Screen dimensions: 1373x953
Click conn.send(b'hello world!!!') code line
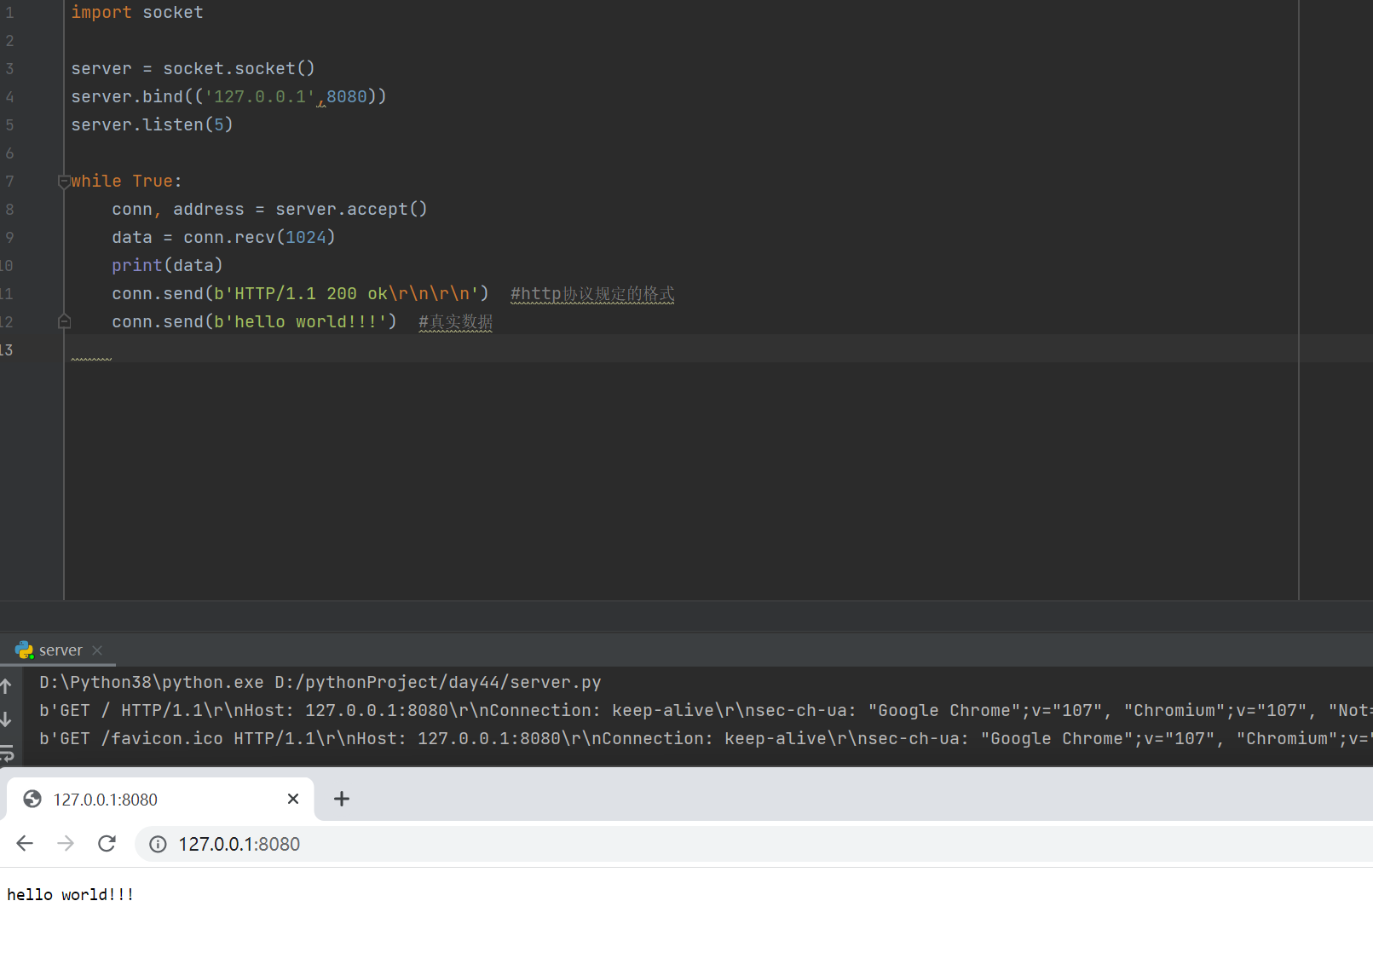(x=254, y=321)
